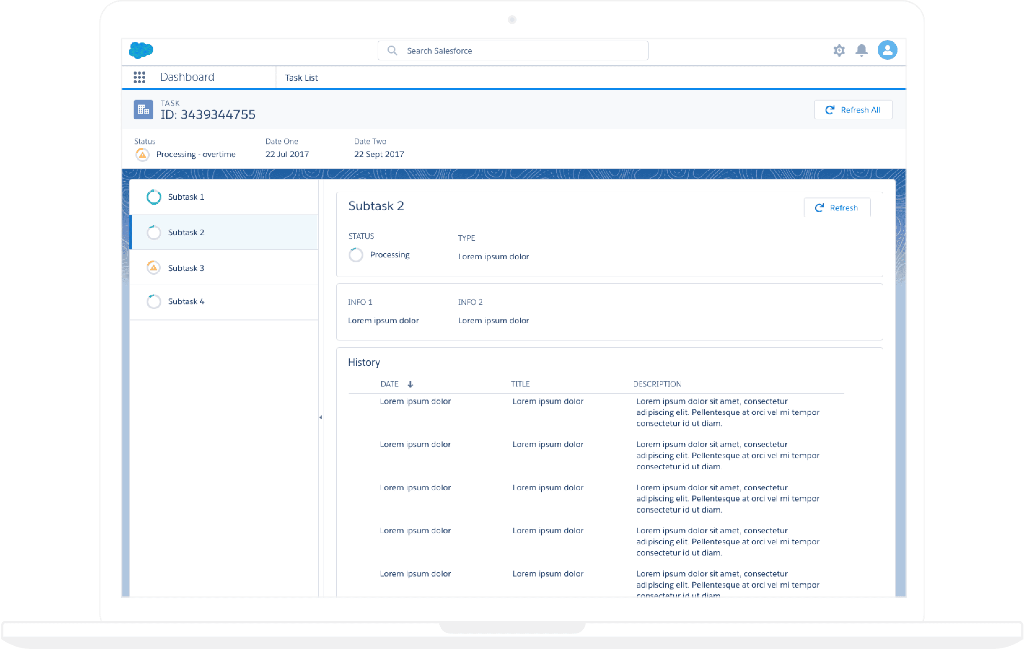Switch to the Task List tab
The width and height of the screenshot is (1024, 652).
[x=301, y=78]
